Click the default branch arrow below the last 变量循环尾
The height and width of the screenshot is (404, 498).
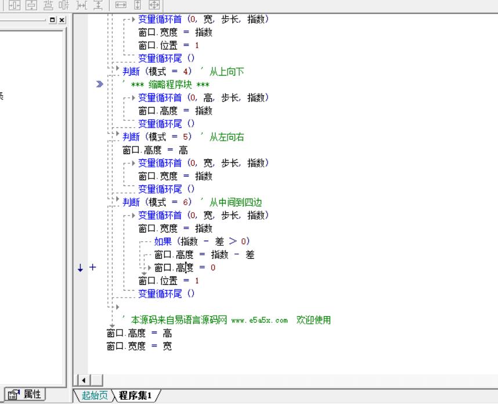click(117, 307)
